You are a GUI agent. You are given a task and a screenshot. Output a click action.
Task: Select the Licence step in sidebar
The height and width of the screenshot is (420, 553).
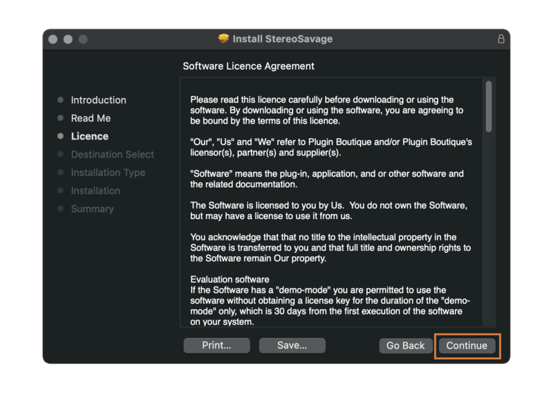coord(89,136)
